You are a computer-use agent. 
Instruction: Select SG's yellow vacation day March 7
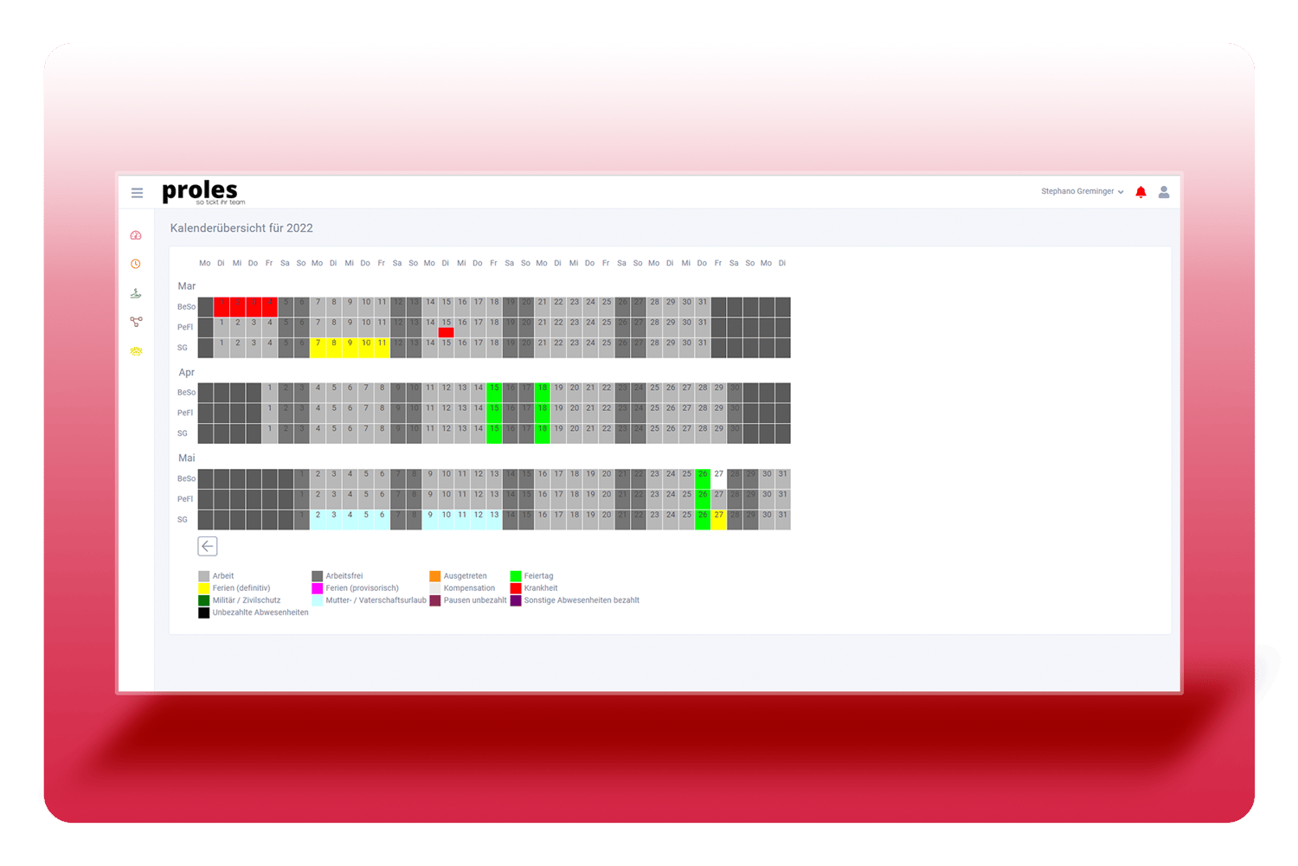coord(318,348)
